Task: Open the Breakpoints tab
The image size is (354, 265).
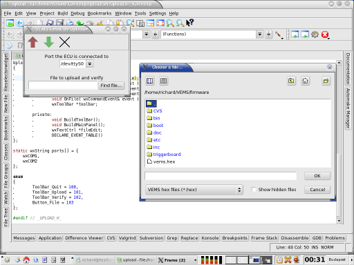Action: pyautogui.click(x=234, y=238)
